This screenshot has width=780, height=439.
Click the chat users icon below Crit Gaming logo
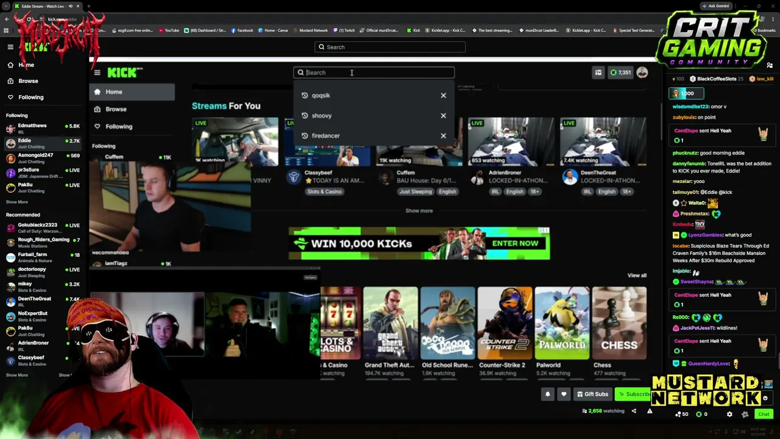click(770, 65)
